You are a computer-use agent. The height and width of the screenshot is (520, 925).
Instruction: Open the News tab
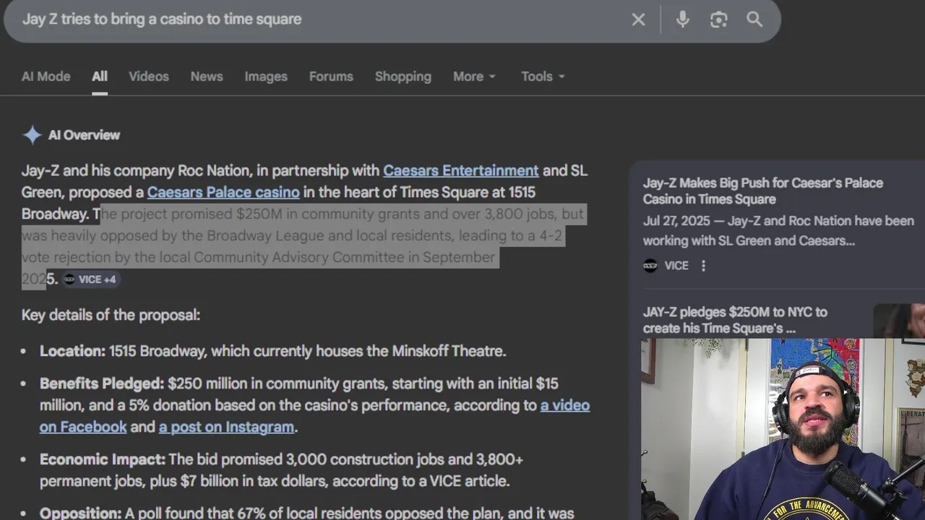(x=207, y=77)
